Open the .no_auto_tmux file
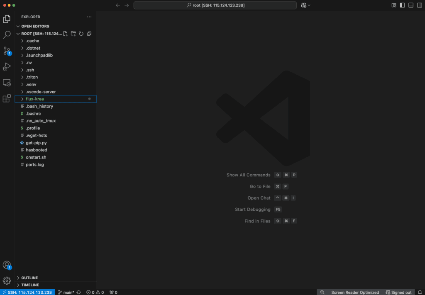425x295 pixels. coord(56,121)
